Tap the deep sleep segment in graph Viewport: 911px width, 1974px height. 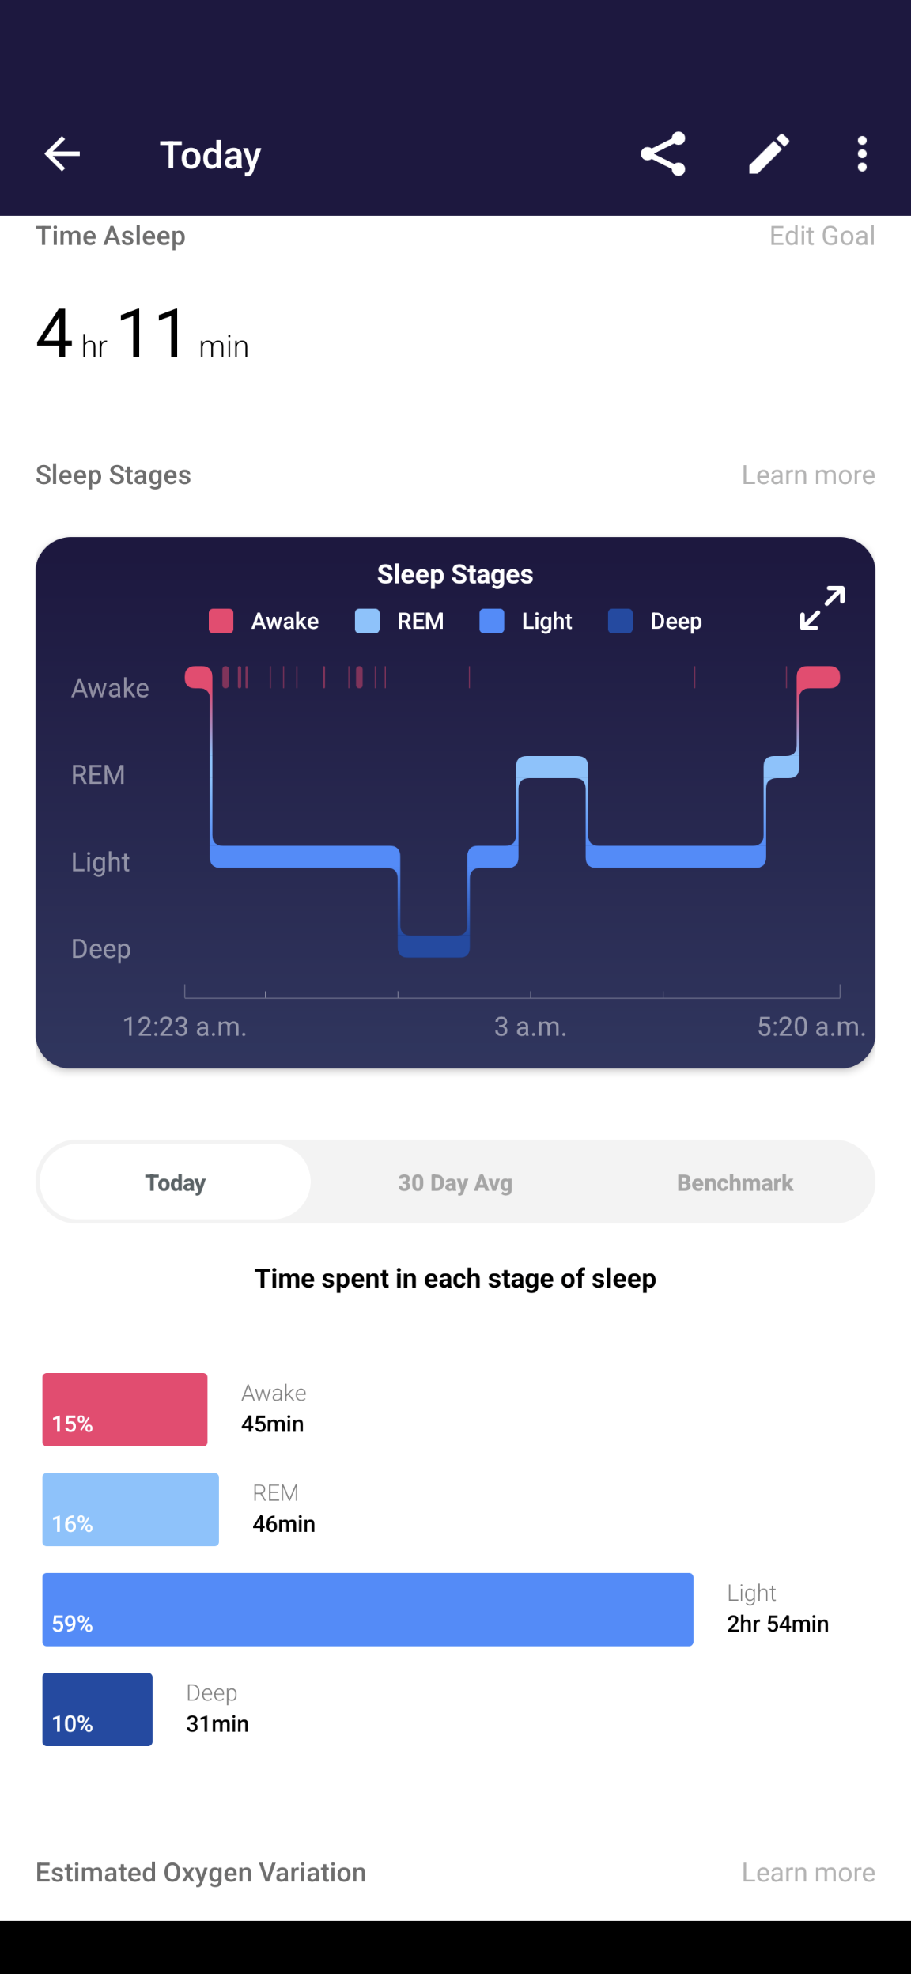coord(433,946)
